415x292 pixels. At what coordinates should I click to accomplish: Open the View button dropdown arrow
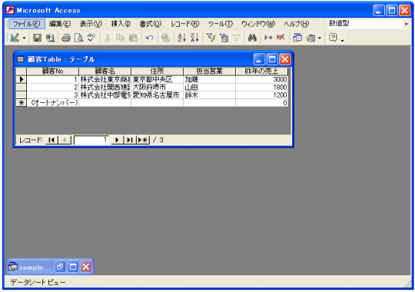(x=24, y=38)
